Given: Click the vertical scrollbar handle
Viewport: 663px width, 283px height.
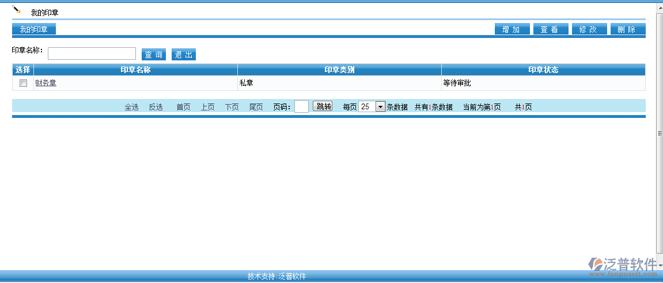Looking at the screenshot, I should [x=660, y=133].
